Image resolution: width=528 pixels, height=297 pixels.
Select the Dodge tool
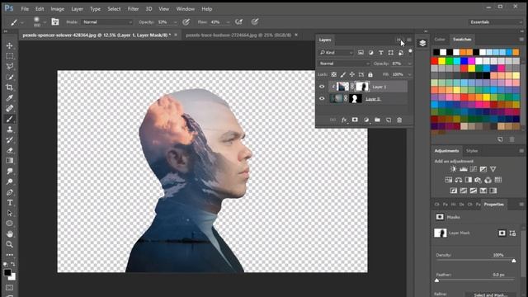pyautogui.click(x=9, y=181)
